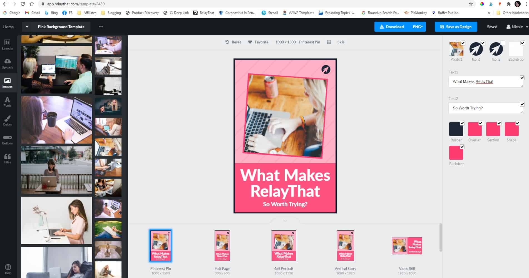This screenshot has width=529, height=278.
Task: Select the 4x5 Portrait layout thumbnail
Action: click(284, 246)
